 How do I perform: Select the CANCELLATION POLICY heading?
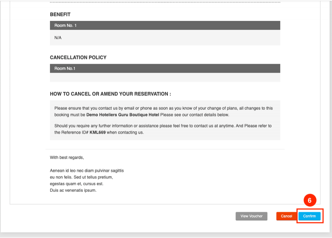(x=78, y=58)
